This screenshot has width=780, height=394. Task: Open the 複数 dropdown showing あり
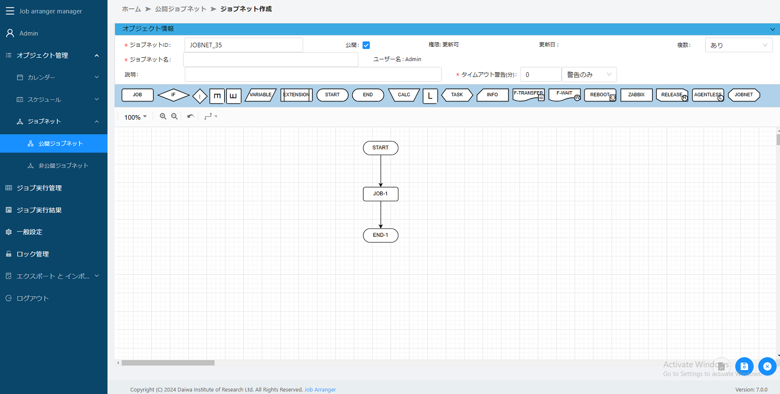[738, 45]
